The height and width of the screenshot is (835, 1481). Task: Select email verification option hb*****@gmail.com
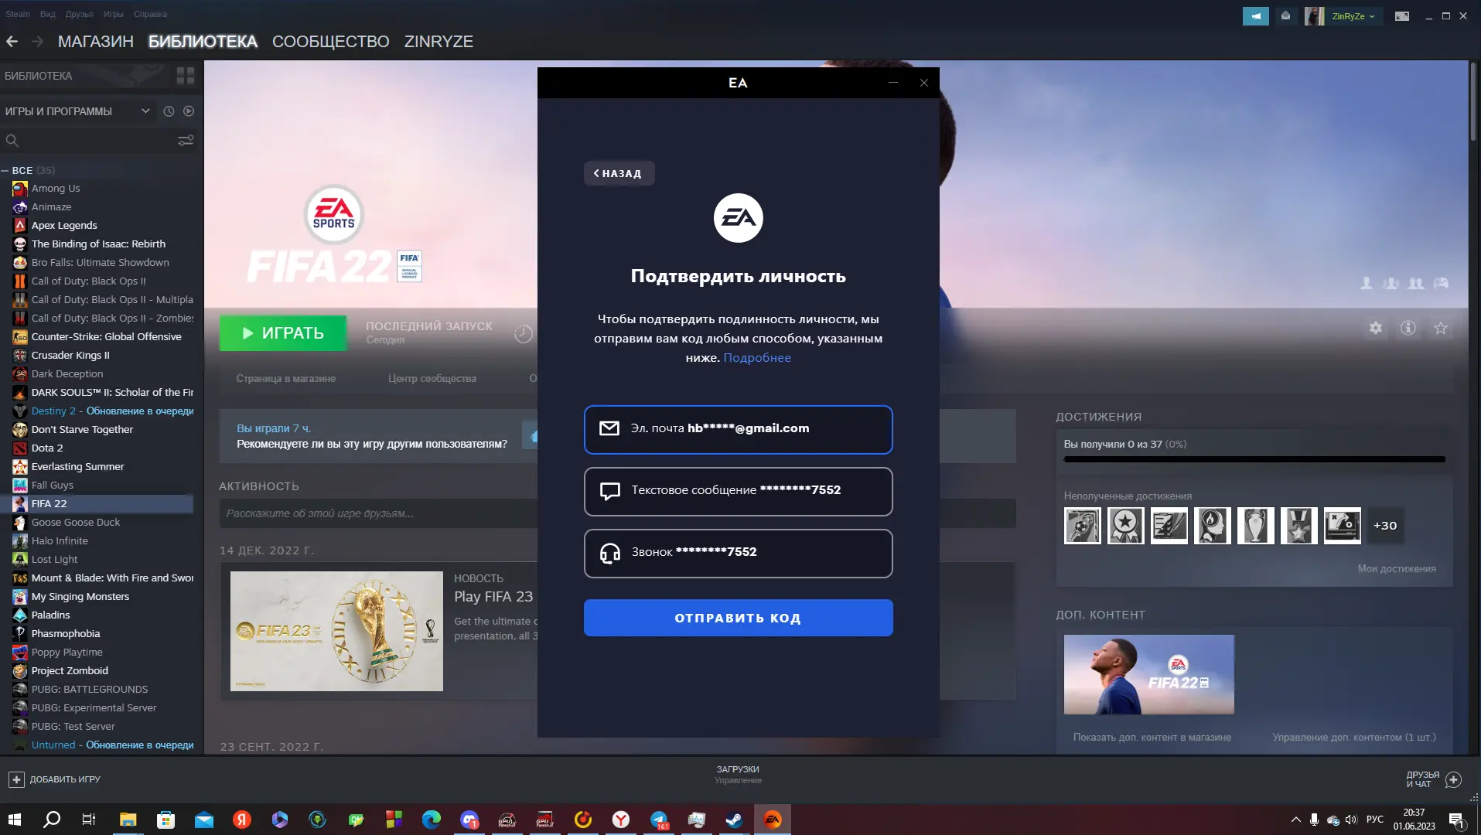738,429
